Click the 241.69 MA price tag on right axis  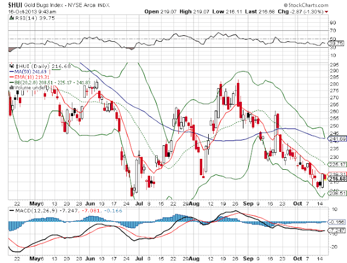(338, 139)
